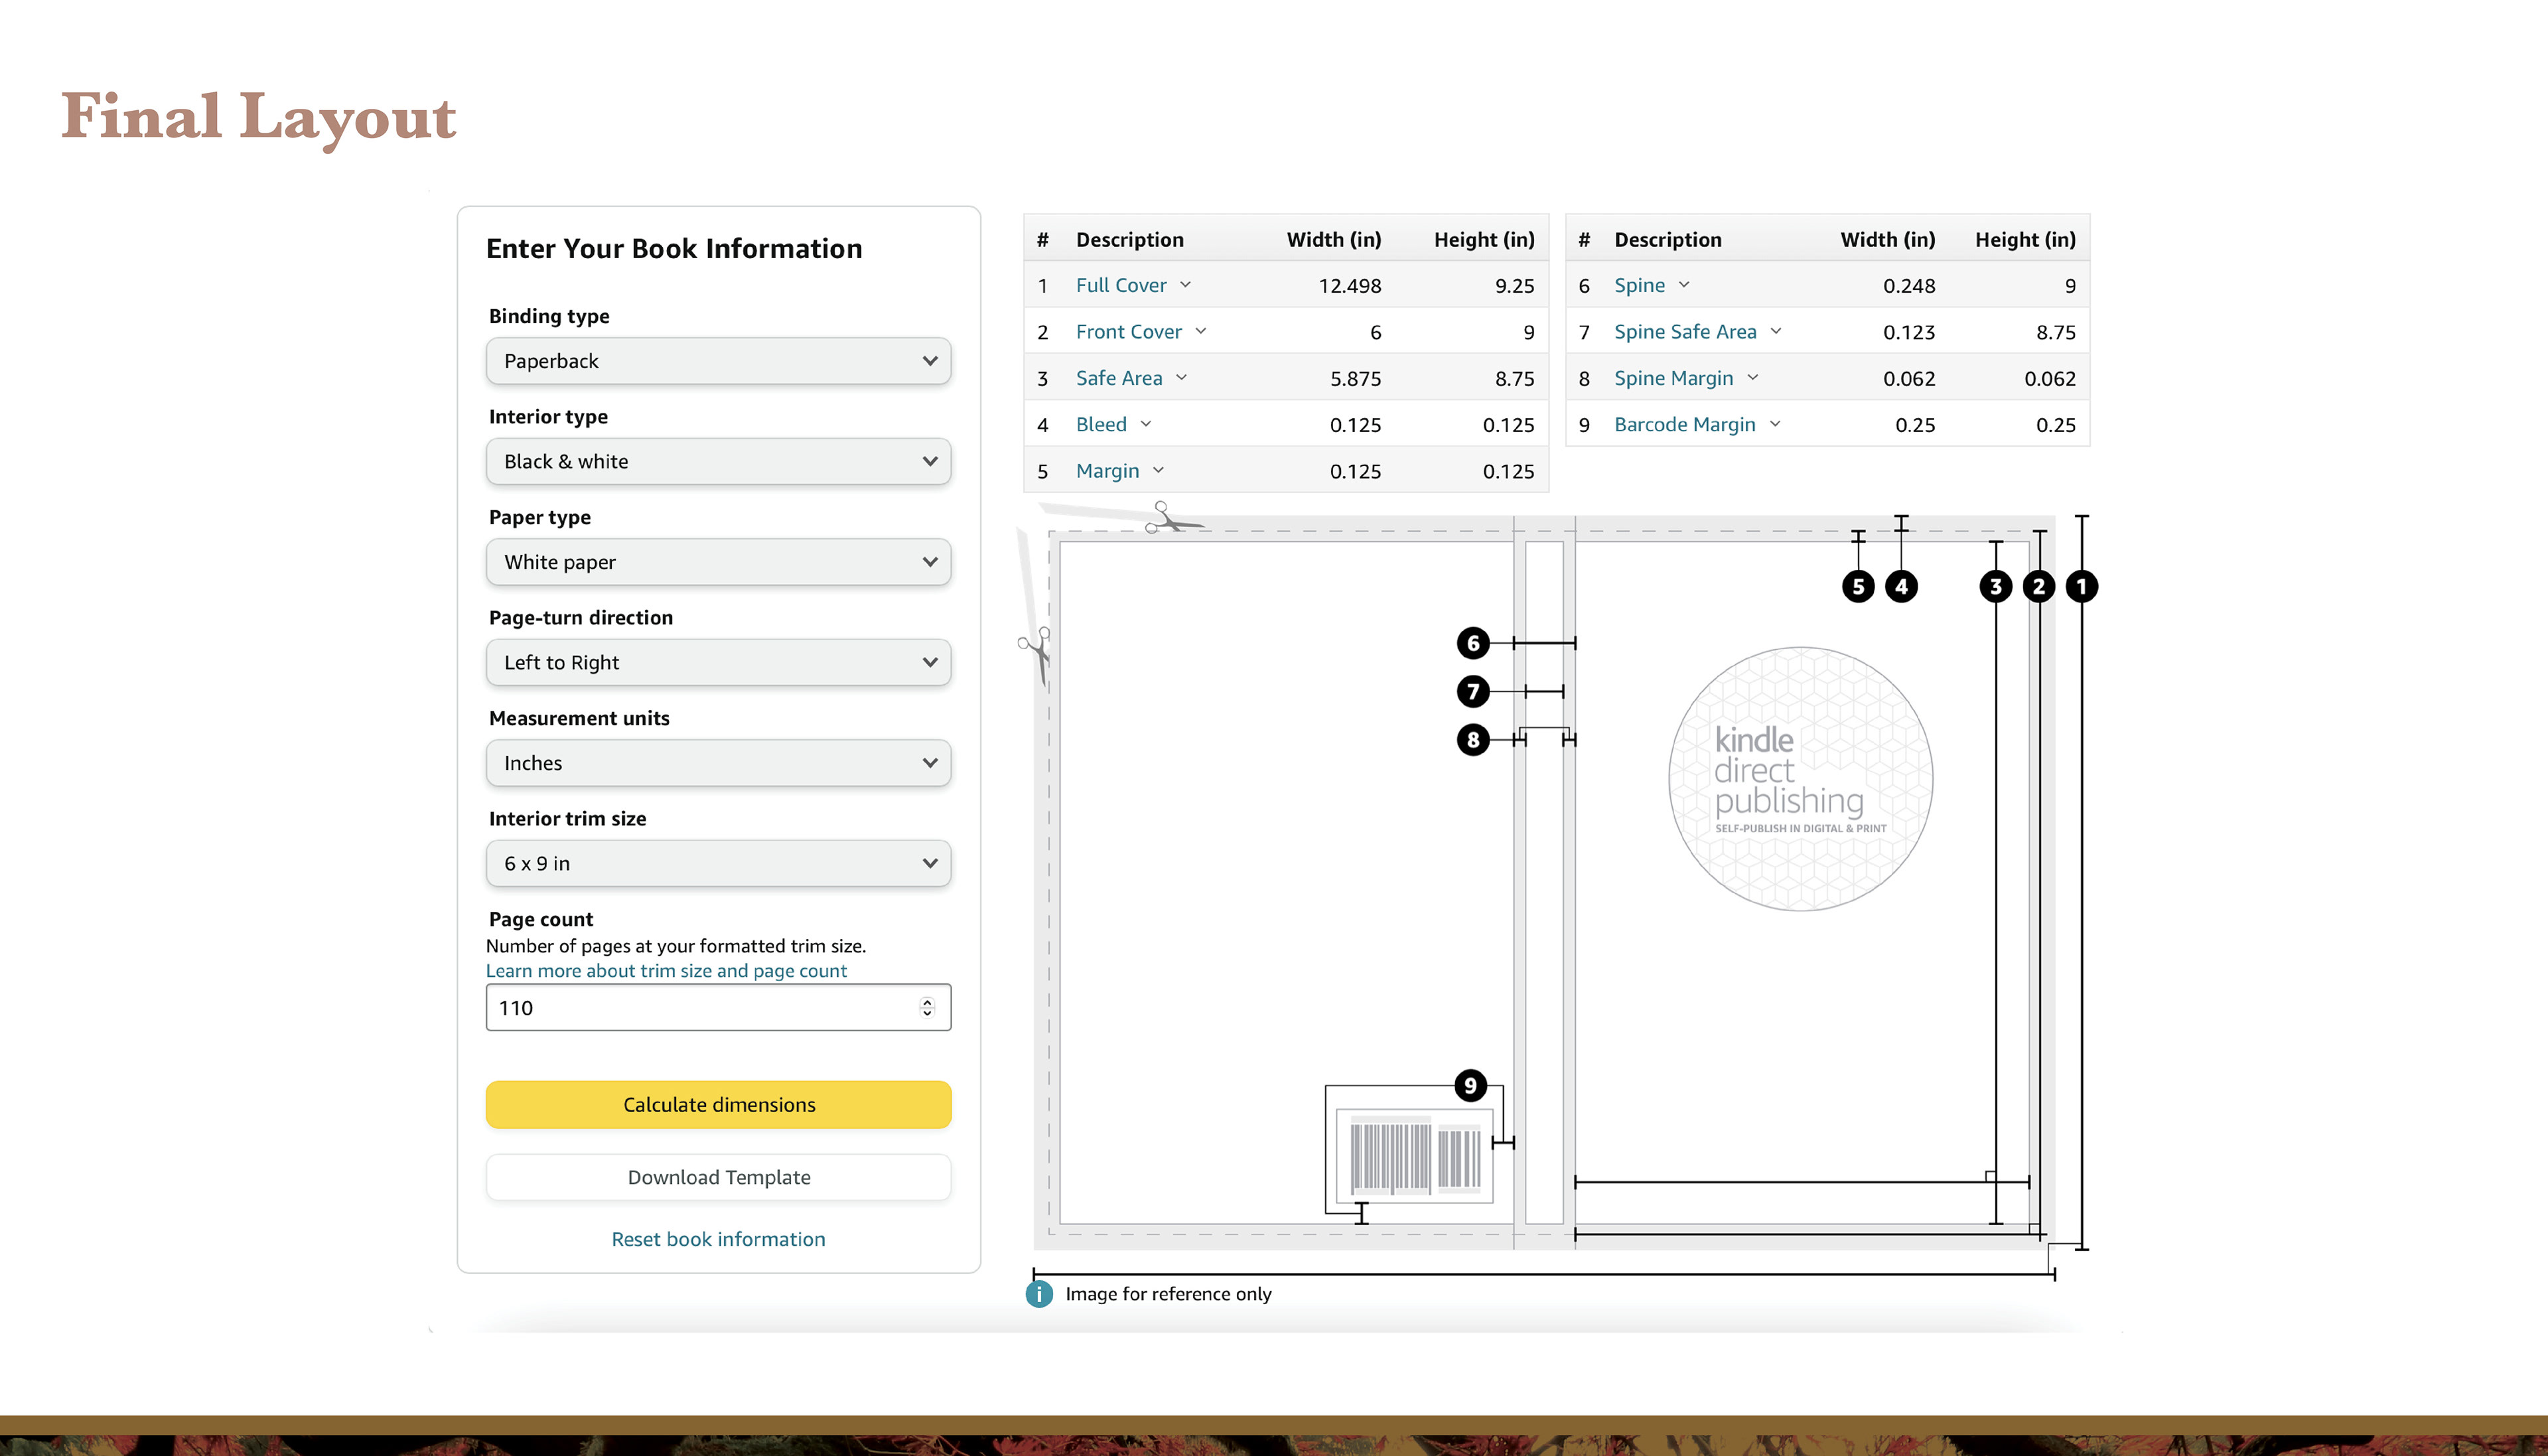Open Learn more about trim size link
This screenshot has height=1456, width=2548.
pyautogui.click(x=666, y=971)
